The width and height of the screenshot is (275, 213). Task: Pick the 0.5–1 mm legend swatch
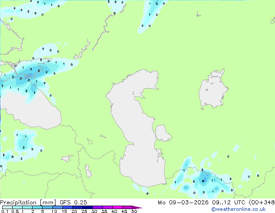tap(17, 207)
